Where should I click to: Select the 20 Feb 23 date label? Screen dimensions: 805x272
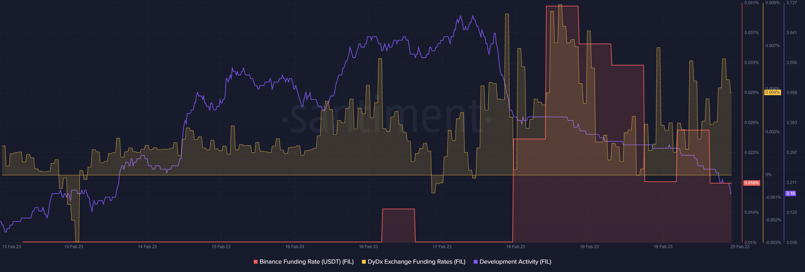pos(740,247)
